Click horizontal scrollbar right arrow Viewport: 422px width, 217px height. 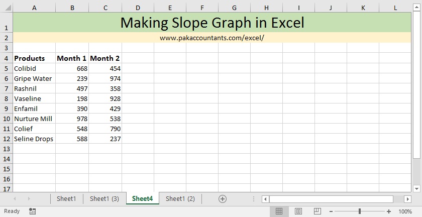(x=408, y=199)
